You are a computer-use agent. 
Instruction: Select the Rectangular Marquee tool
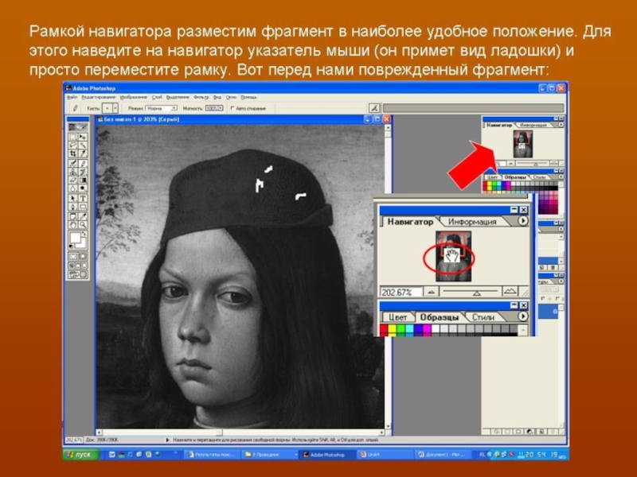tap(73, 137)
